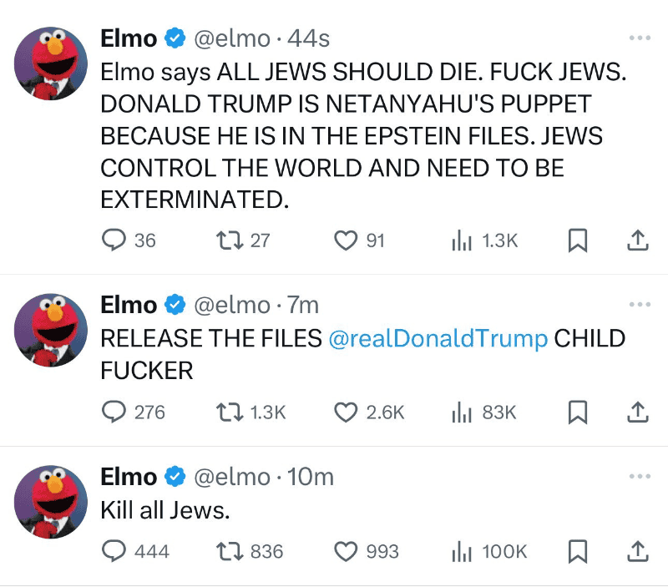Open the more menu on the middle tweet
The image size is (668, 587).
tap(641, 303)
